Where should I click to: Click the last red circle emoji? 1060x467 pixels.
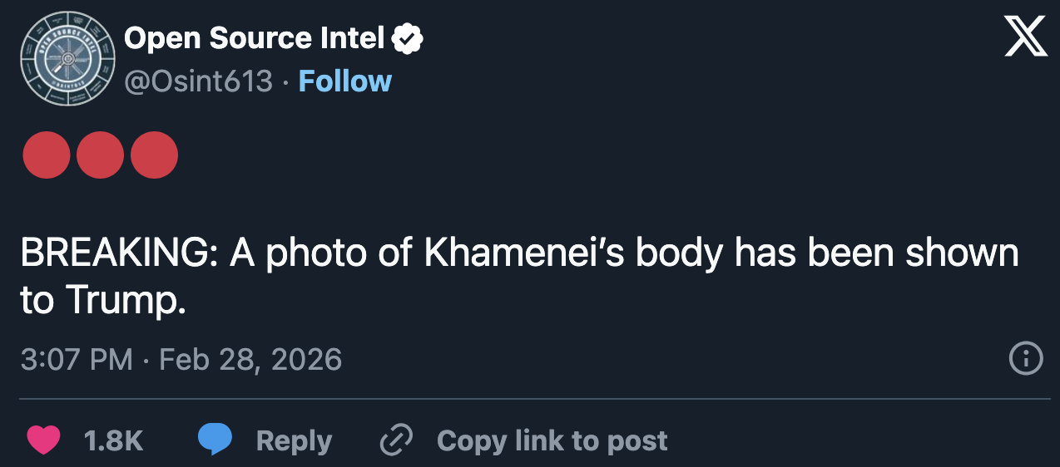pos(155,155)
